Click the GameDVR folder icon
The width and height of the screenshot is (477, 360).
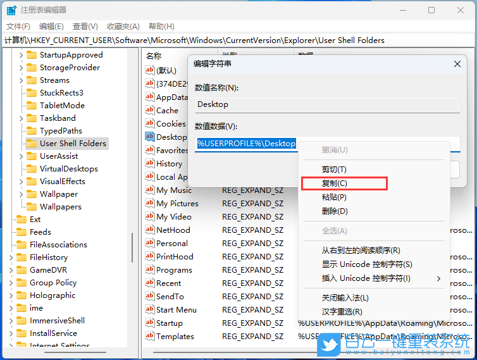click(x=21, y=270)
